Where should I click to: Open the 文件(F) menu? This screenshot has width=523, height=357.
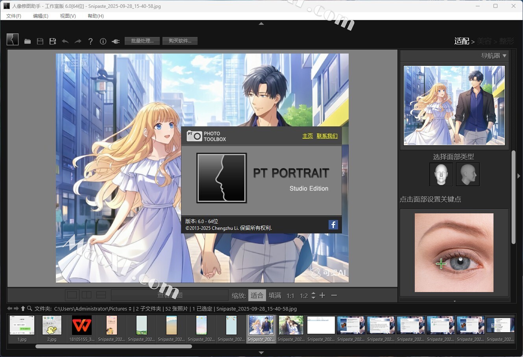pyautogui.click(x=14, y=16)
